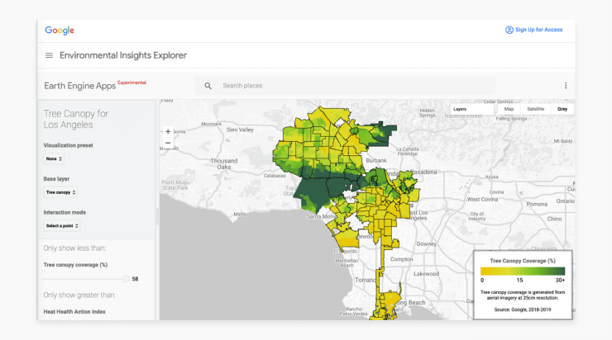Click the account icon beside Sign Up

click(x=509, y=30)
